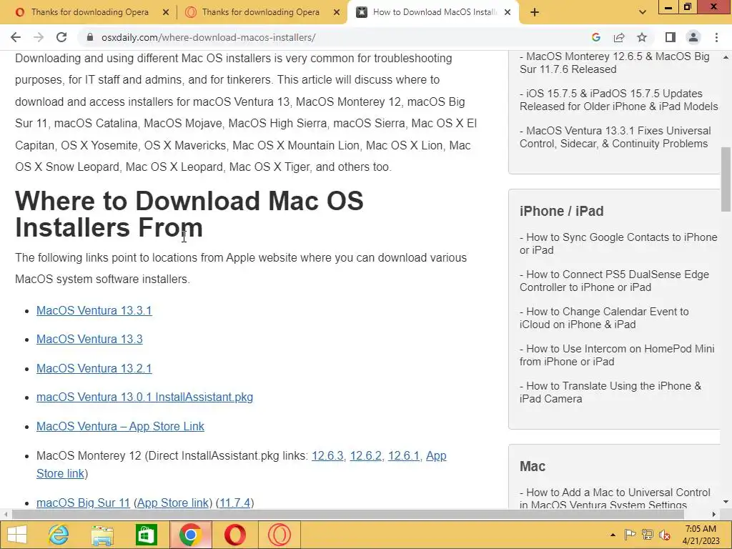The image size is (732, 549).
Task: Open the MacOS Ventura 13.2.1 link
Action: coord(94,368)
